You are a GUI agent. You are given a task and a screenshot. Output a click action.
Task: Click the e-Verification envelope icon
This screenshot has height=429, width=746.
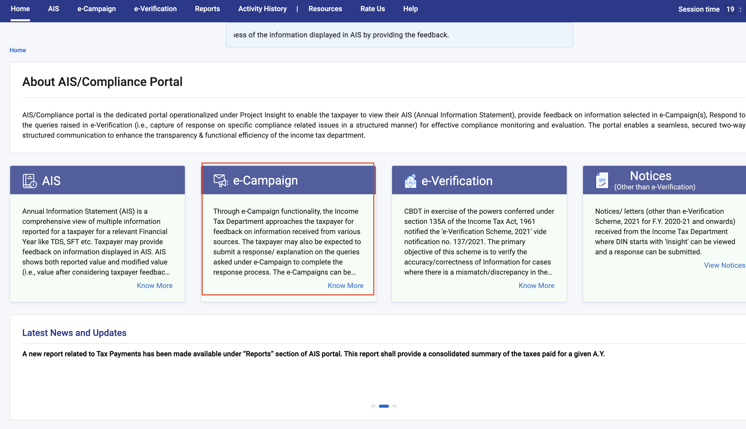click(411, 181)
